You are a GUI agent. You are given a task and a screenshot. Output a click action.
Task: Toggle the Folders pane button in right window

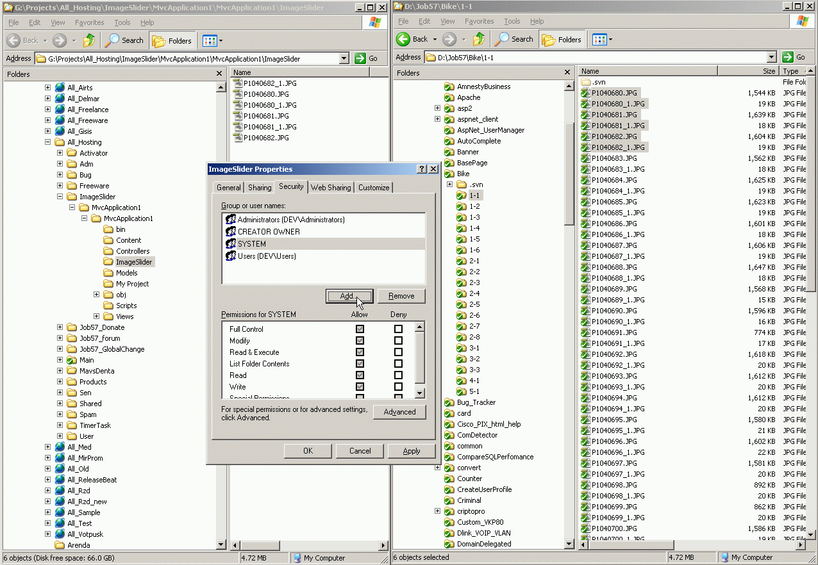(562, 40)
